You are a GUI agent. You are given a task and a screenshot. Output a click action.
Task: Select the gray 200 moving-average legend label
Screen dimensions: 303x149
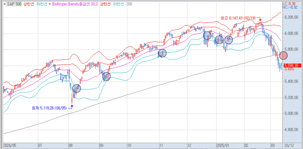[x=129, y=4]
